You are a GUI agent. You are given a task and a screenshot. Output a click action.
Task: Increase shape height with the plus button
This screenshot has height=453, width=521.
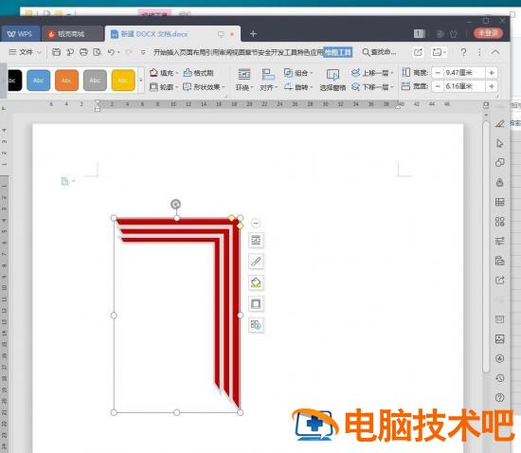pyautogui.click(x=492, y=73)
